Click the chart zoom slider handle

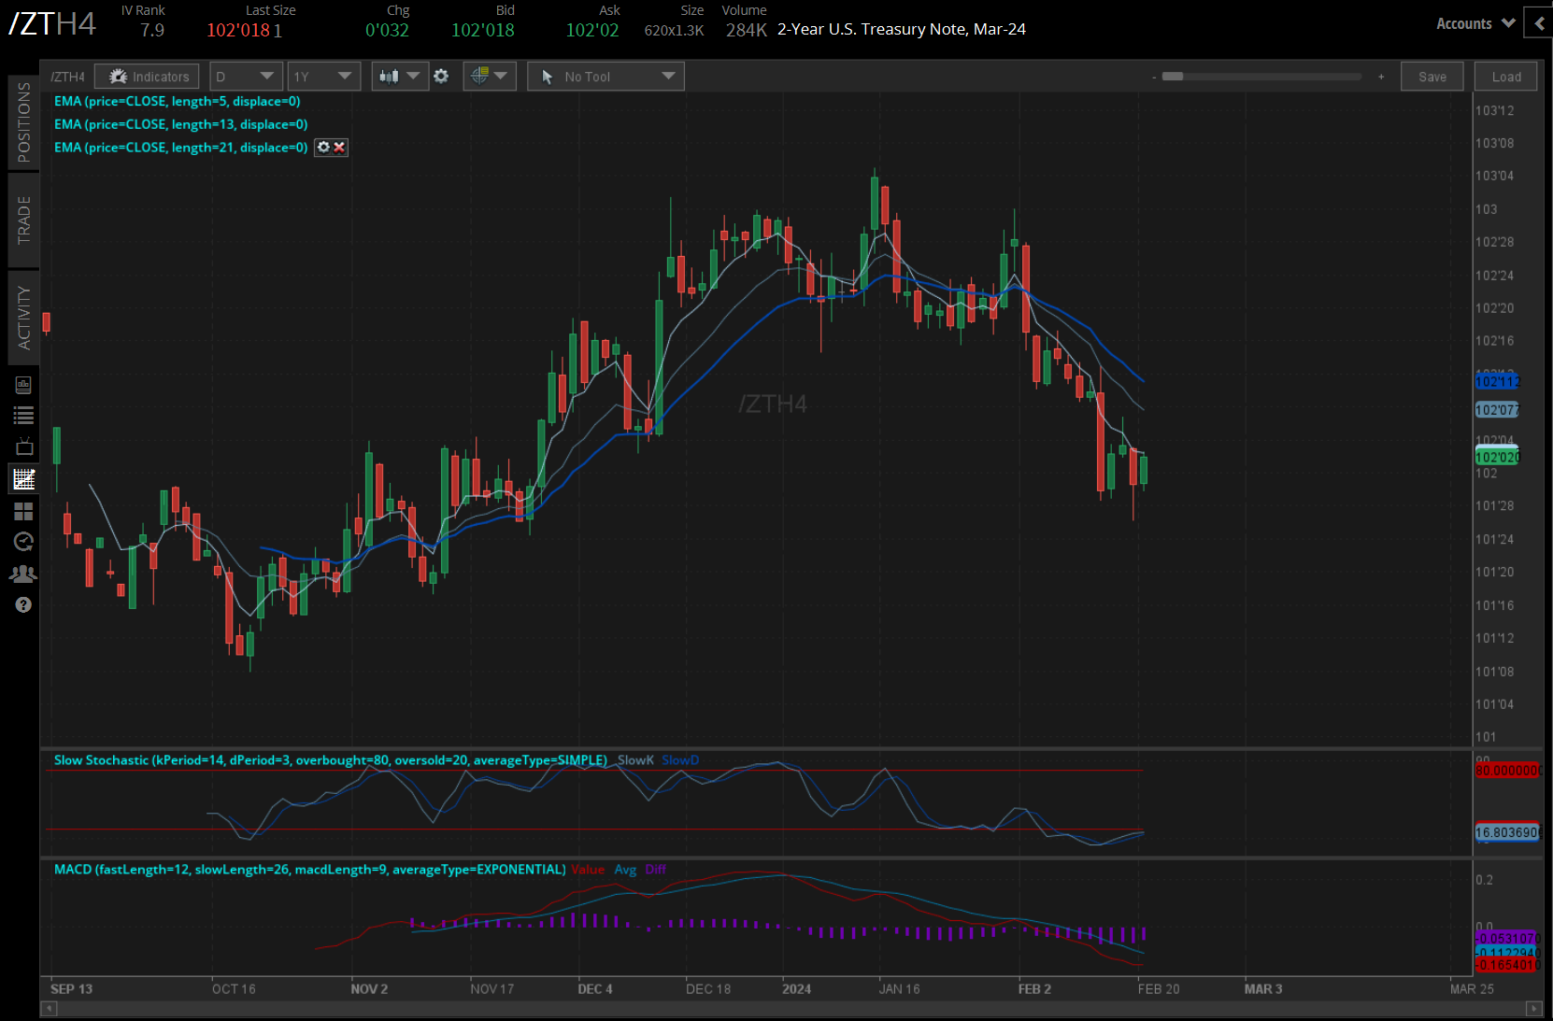click(1173, 77)
